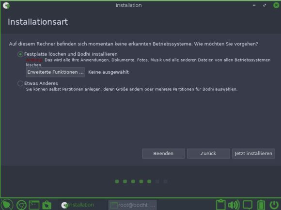
Task: Minimize the Installation window
Action: (x=254, y=5)
